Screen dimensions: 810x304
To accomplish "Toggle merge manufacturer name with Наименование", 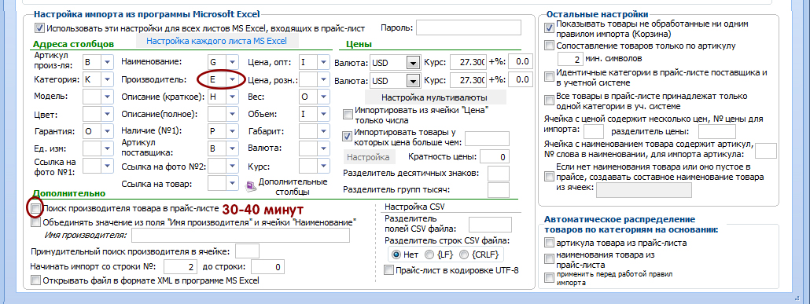I will click(35, 223).
